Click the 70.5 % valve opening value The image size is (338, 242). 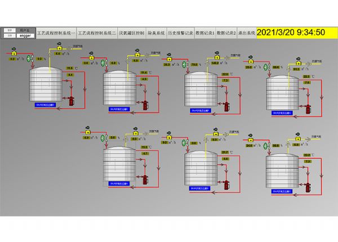point(194,64)
